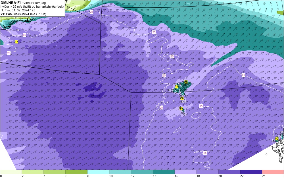Click the '(+18 h)' forecast lead text
The width and height of the screenshot is (284, 178).
tap(41, 14)
